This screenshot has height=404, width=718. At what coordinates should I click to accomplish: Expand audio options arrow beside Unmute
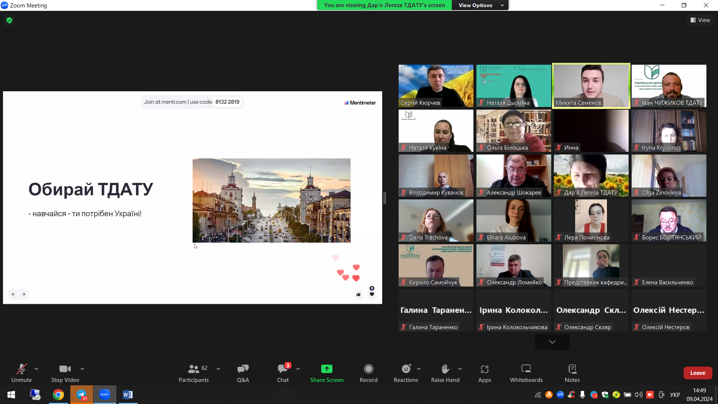(x=36, y=369)
